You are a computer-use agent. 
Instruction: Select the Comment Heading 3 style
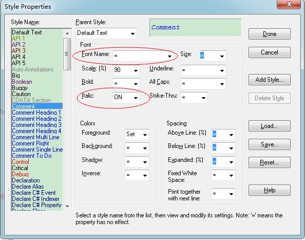click(x=36, y=125)
